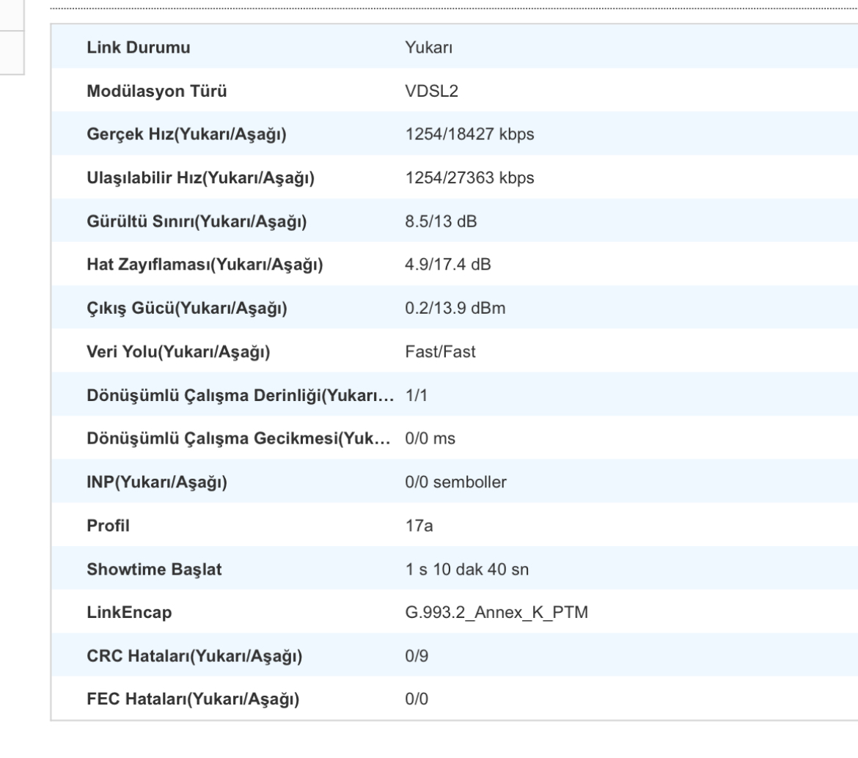Select the 'Dönüşümlü Çalışma Gecikmesi' label
This screenshot has height=758, width=858.
[238, 438]
